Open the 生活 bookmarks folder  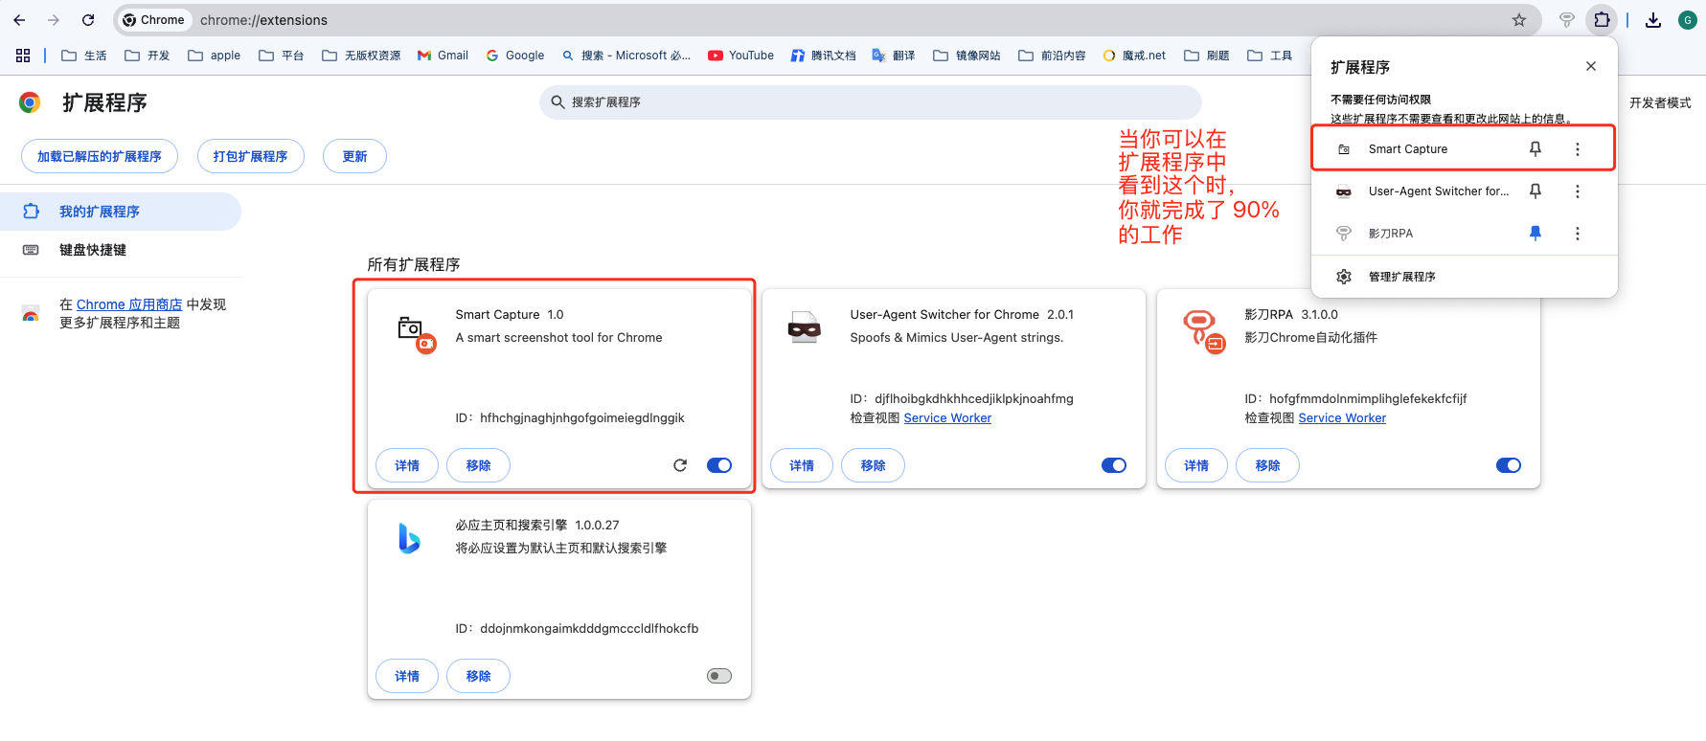pyautogui.click(x=84, y=56)
